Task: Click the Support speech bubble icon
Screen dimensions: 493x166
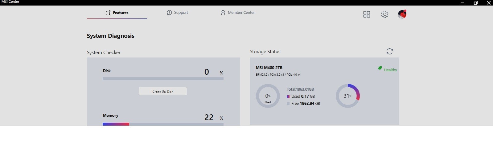Action: [x=169, y=13]
